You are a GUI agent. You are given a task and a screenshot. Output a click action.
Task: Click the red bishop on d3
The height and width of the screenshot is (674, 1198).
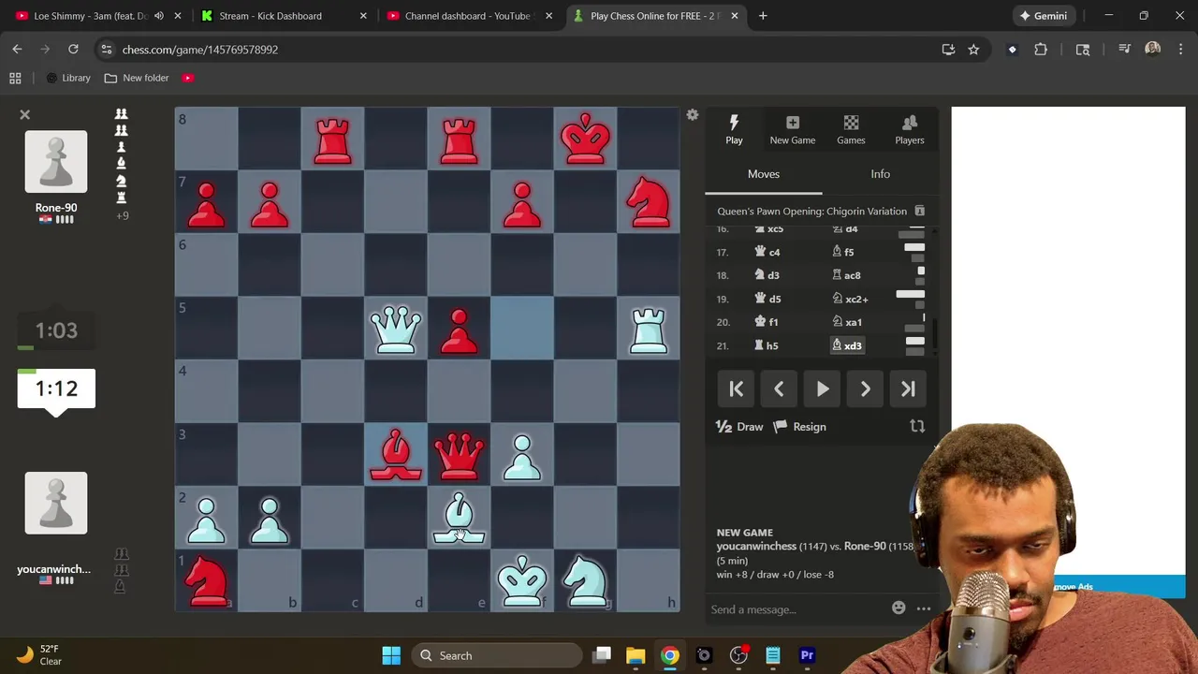[x=396, y=455]
